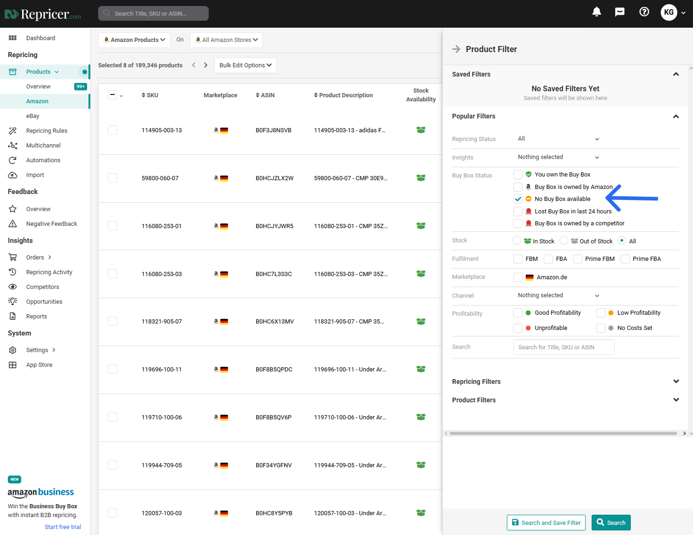Check the Amazon.de marketplace box
This screenshot has width=693, height=535.
point(518,277)
